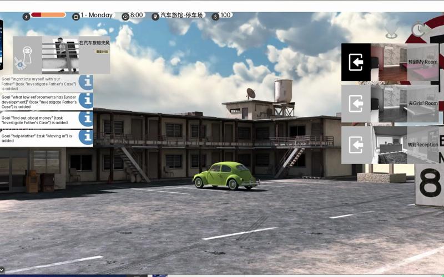Click the wait time clock icon

point(418,30)
